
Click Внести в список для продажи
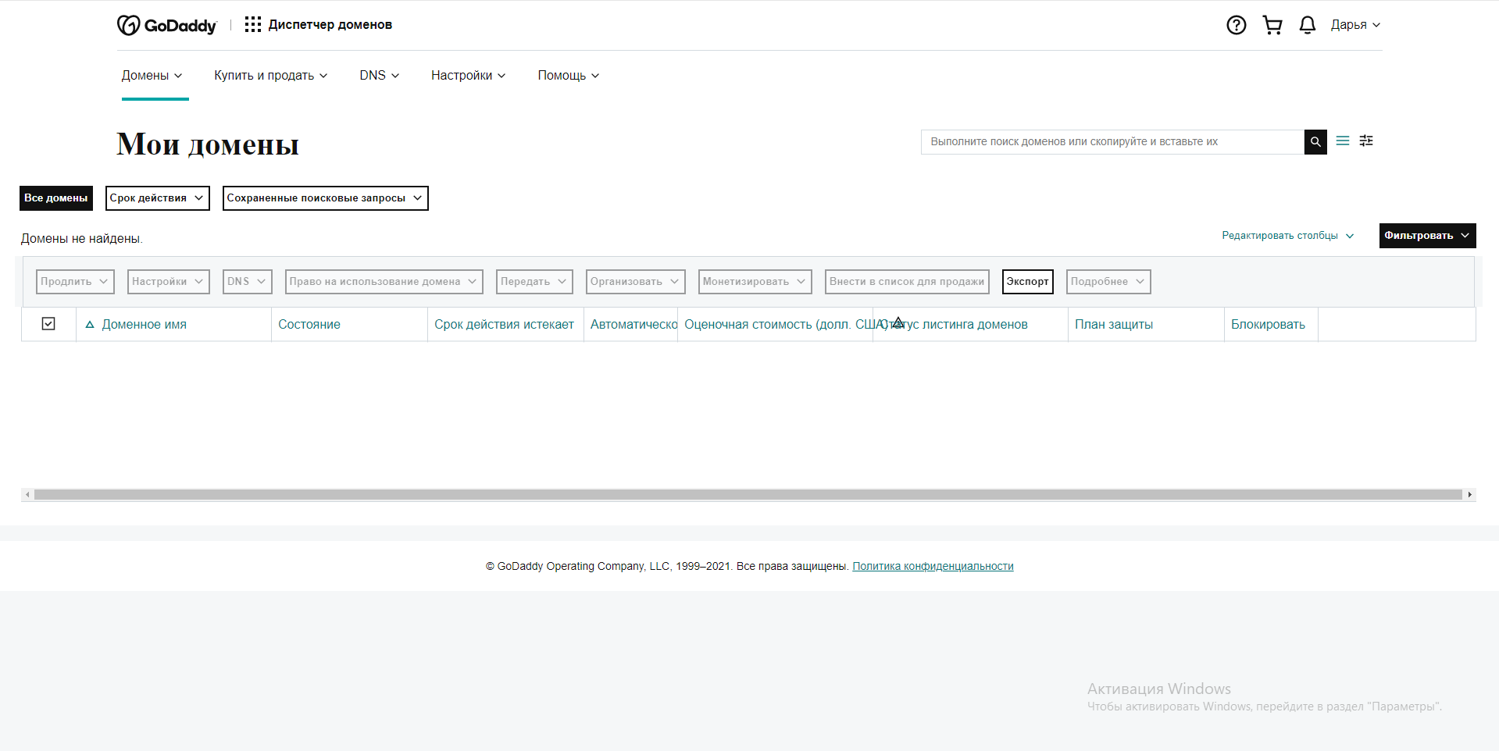pyautogui.click(x=907, y=282)
